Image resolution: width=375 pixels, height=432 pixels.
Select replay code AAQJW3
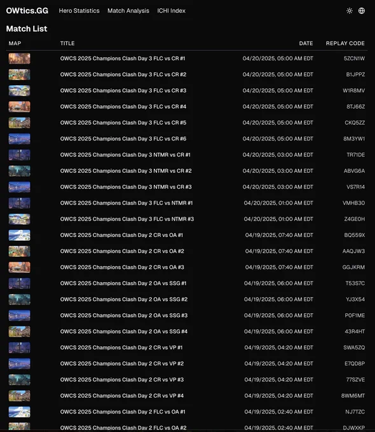[353, 252]
